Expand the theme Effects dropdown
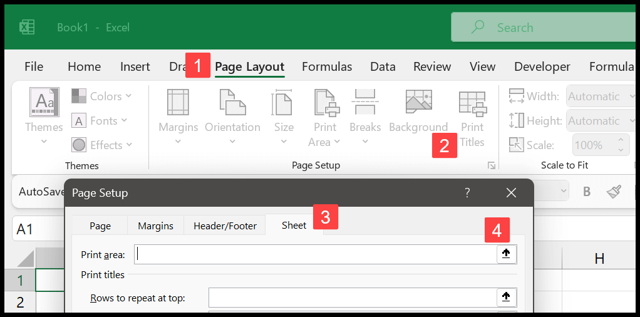Image resolution: width=640 pixels, height=317 pixels. pos(102,145)
